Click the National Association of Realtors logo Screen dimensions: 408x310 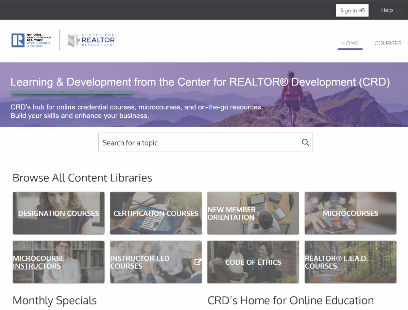coord(32,40)
